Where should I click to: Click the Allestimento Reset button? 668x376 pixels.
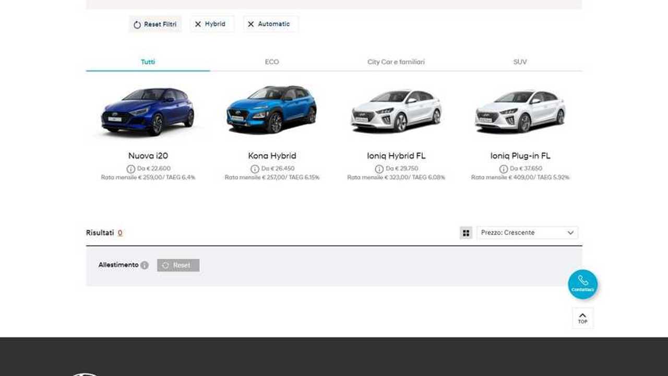[x=178, y=265]
